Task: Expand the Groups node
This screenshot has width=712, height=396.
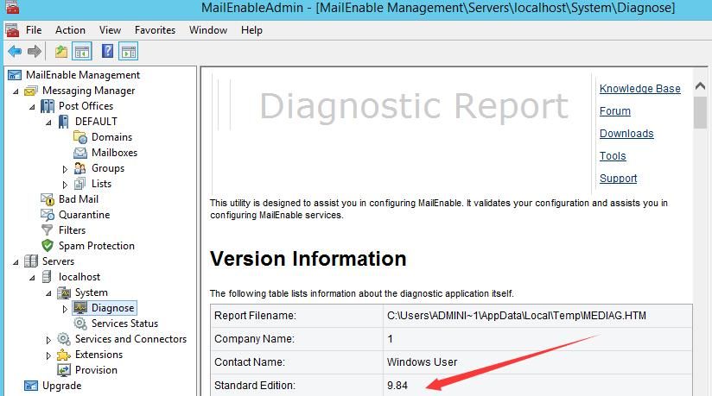Action: [x=65, y=169]
